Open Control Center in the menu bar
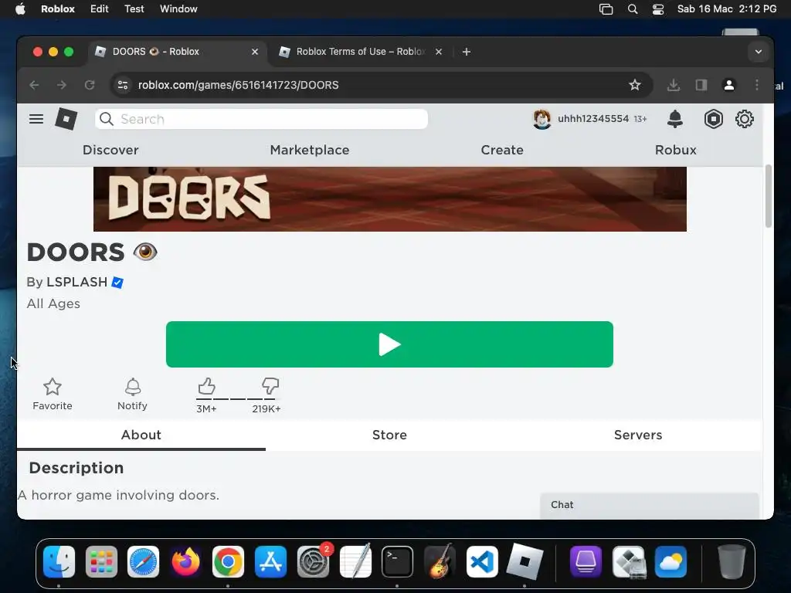This screenshot has width=791, height=593. pos(658,9)
